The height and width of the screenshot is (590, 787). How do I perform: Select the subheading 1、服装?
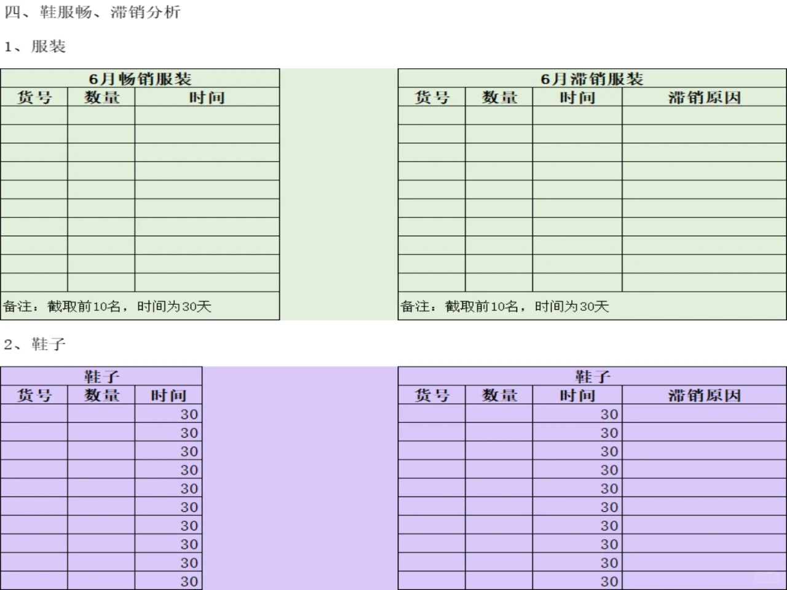coord(35,47)
